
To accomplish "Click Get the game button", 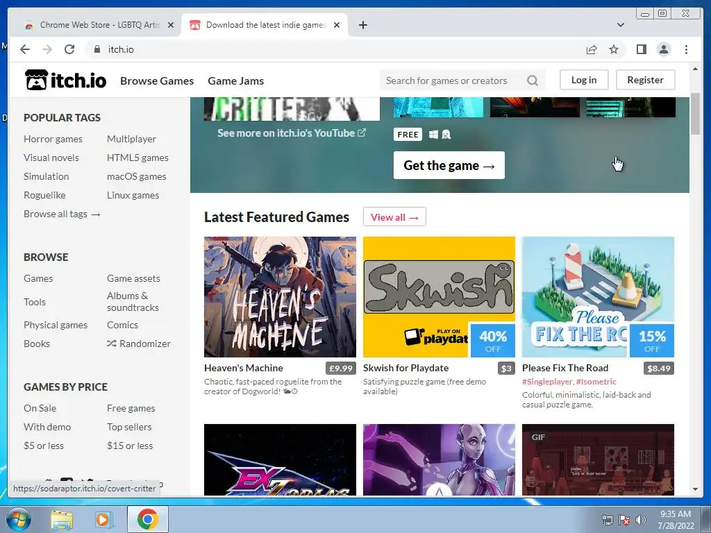I will click(449, 165).
